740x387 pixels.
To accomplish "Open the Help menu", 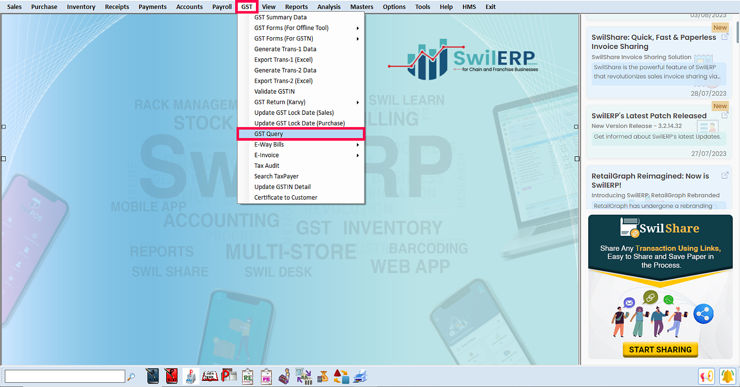I will pos(446,7).
